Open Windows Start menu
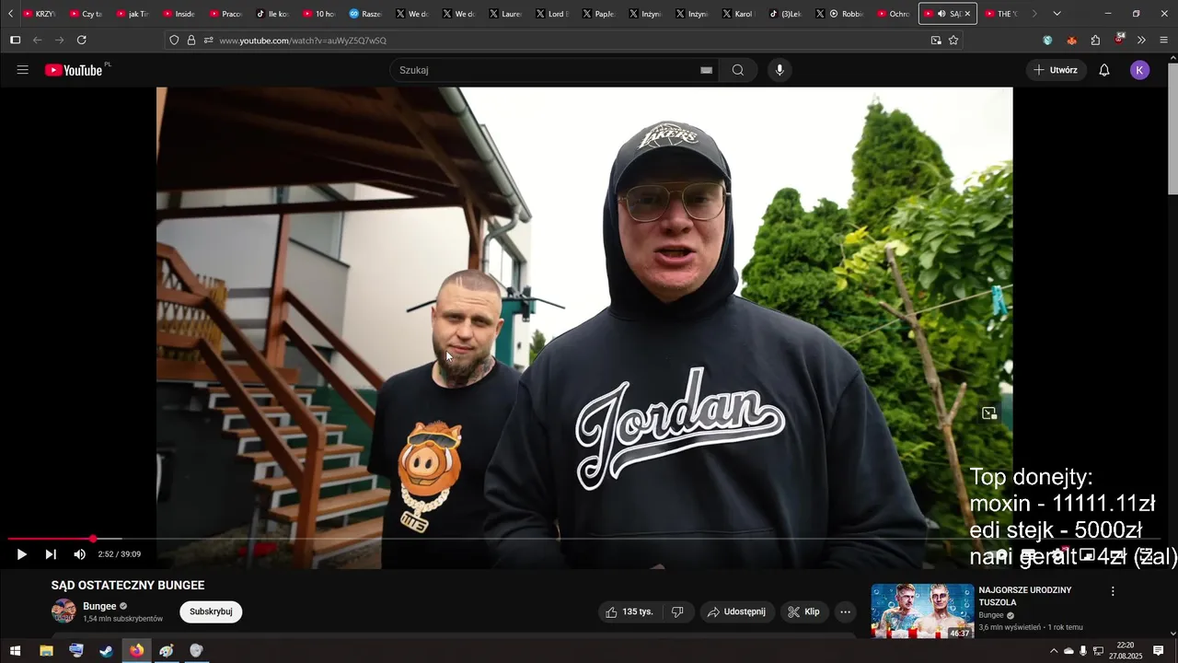This screenshot has height=663, width=1178. (15, 651)
